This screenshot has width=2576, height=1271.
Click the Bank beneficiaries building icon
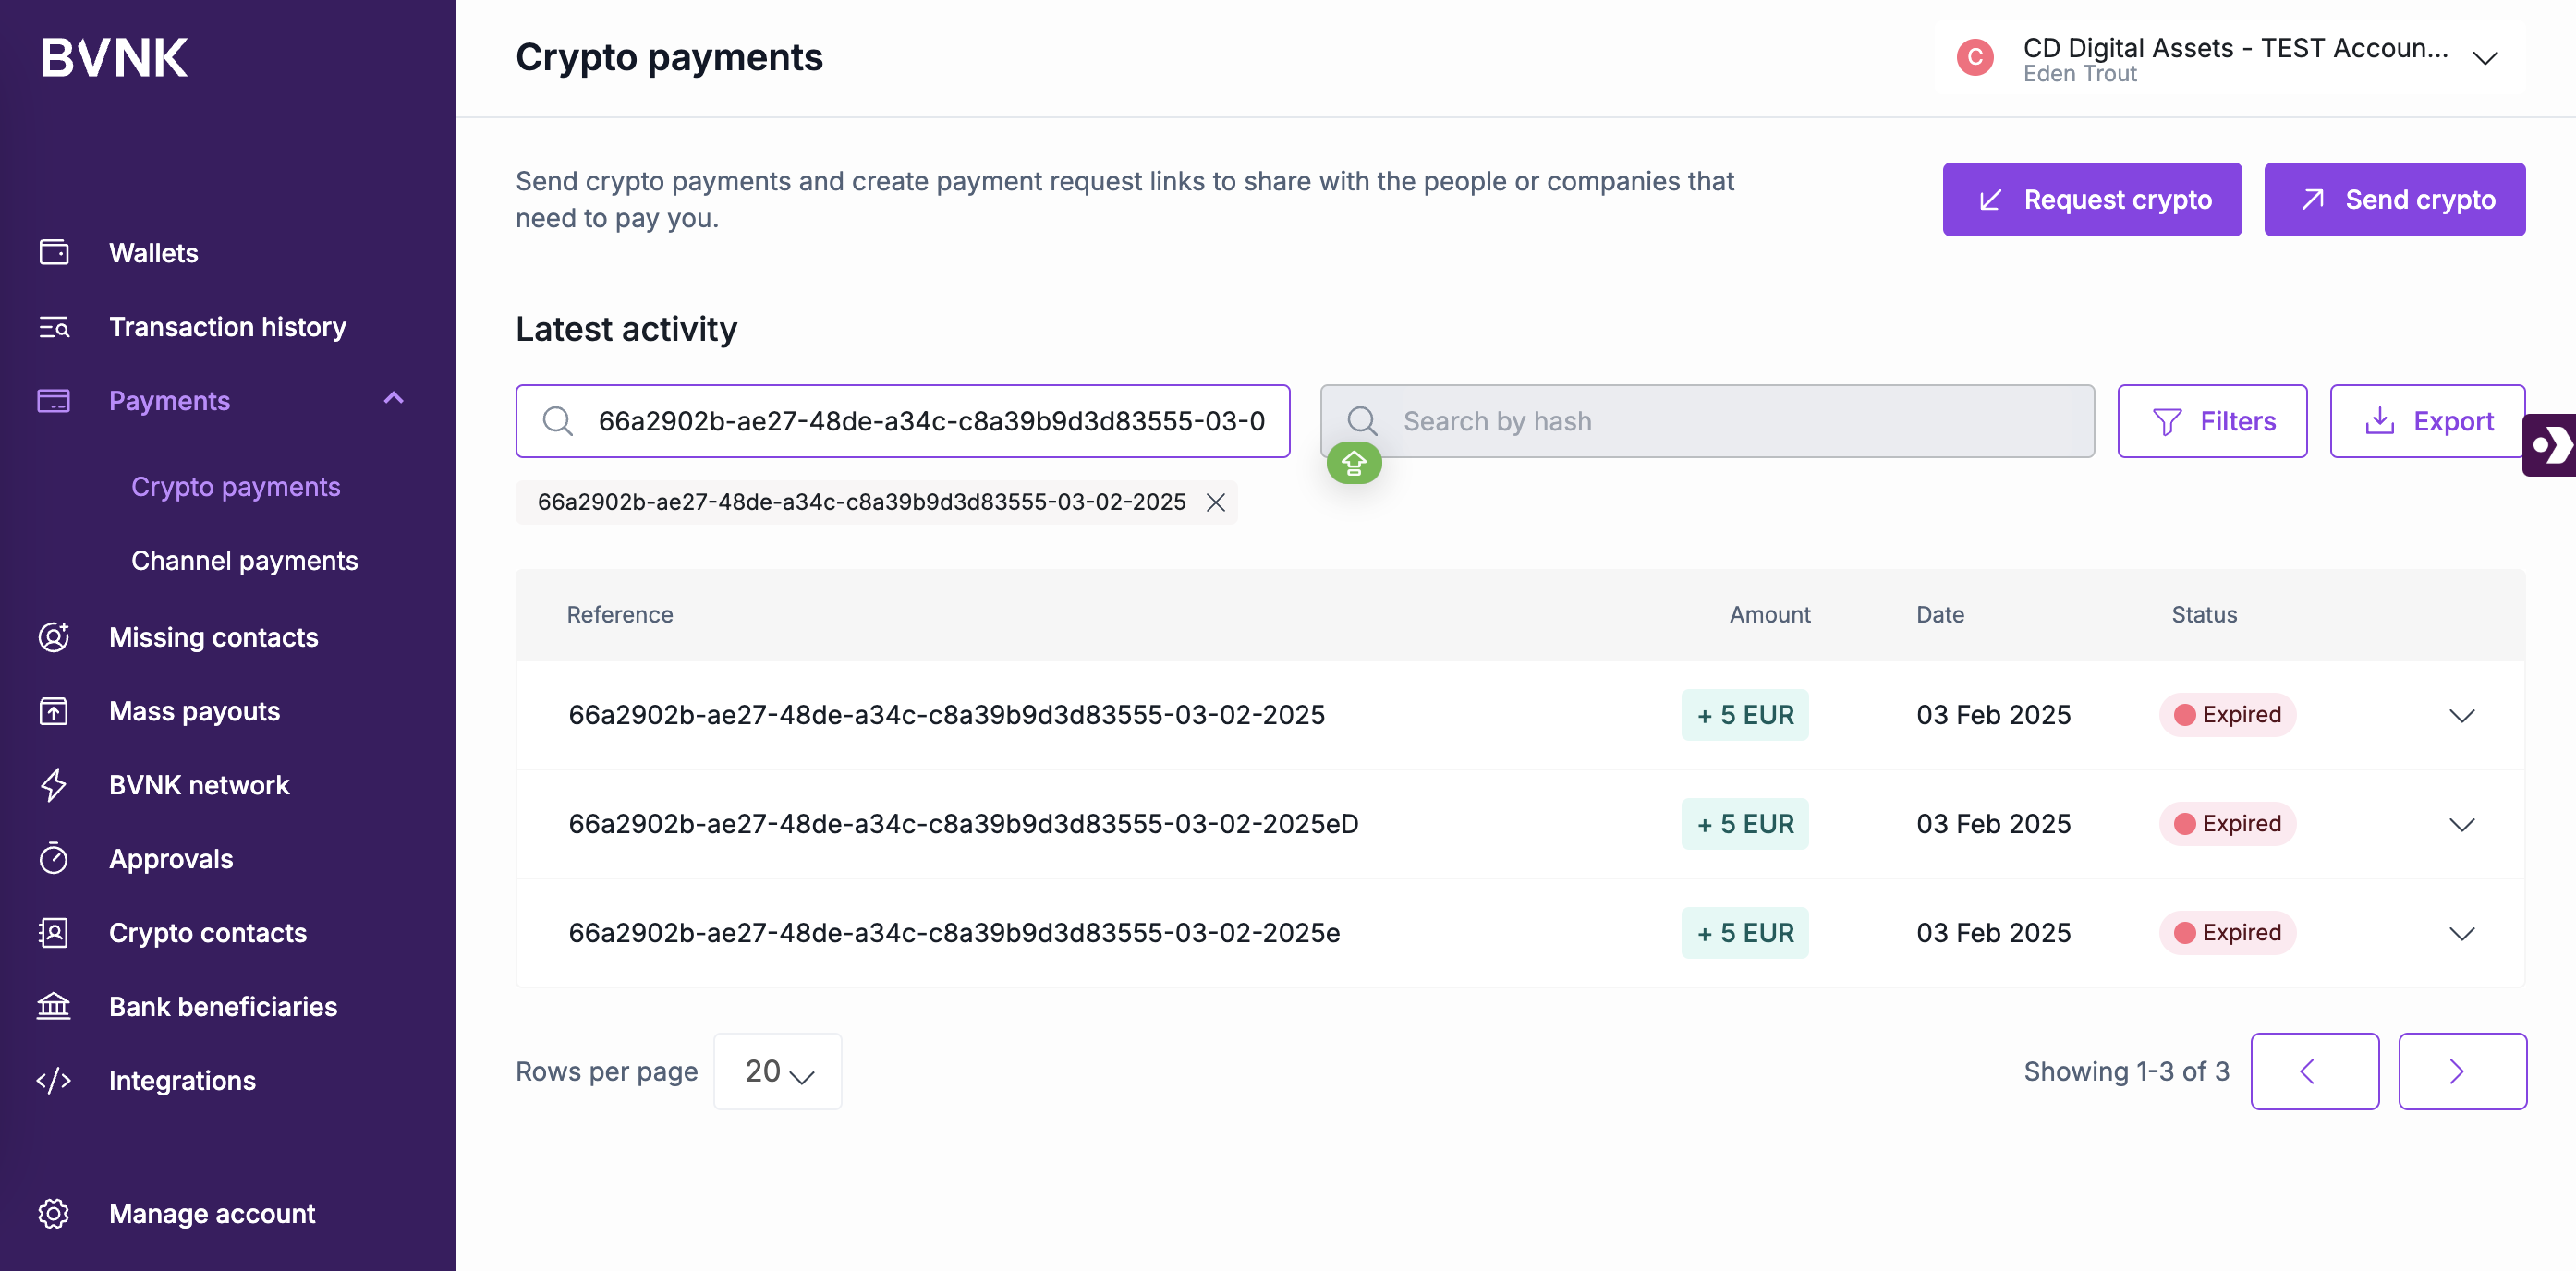click(54, 1006)
